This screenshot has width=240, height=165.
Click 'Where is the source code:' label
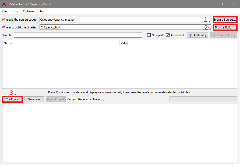[x=19, y=20]
